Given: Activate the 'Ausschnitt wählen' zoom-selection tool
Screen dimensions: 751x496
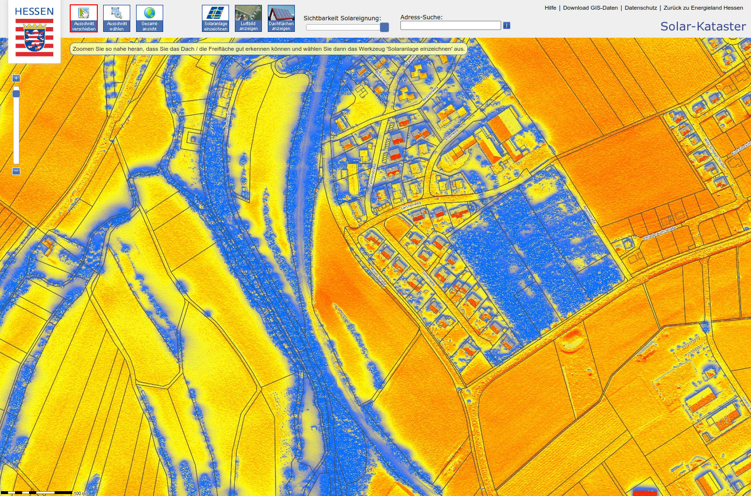Looking at the screenshot, I should click(117, 18).
